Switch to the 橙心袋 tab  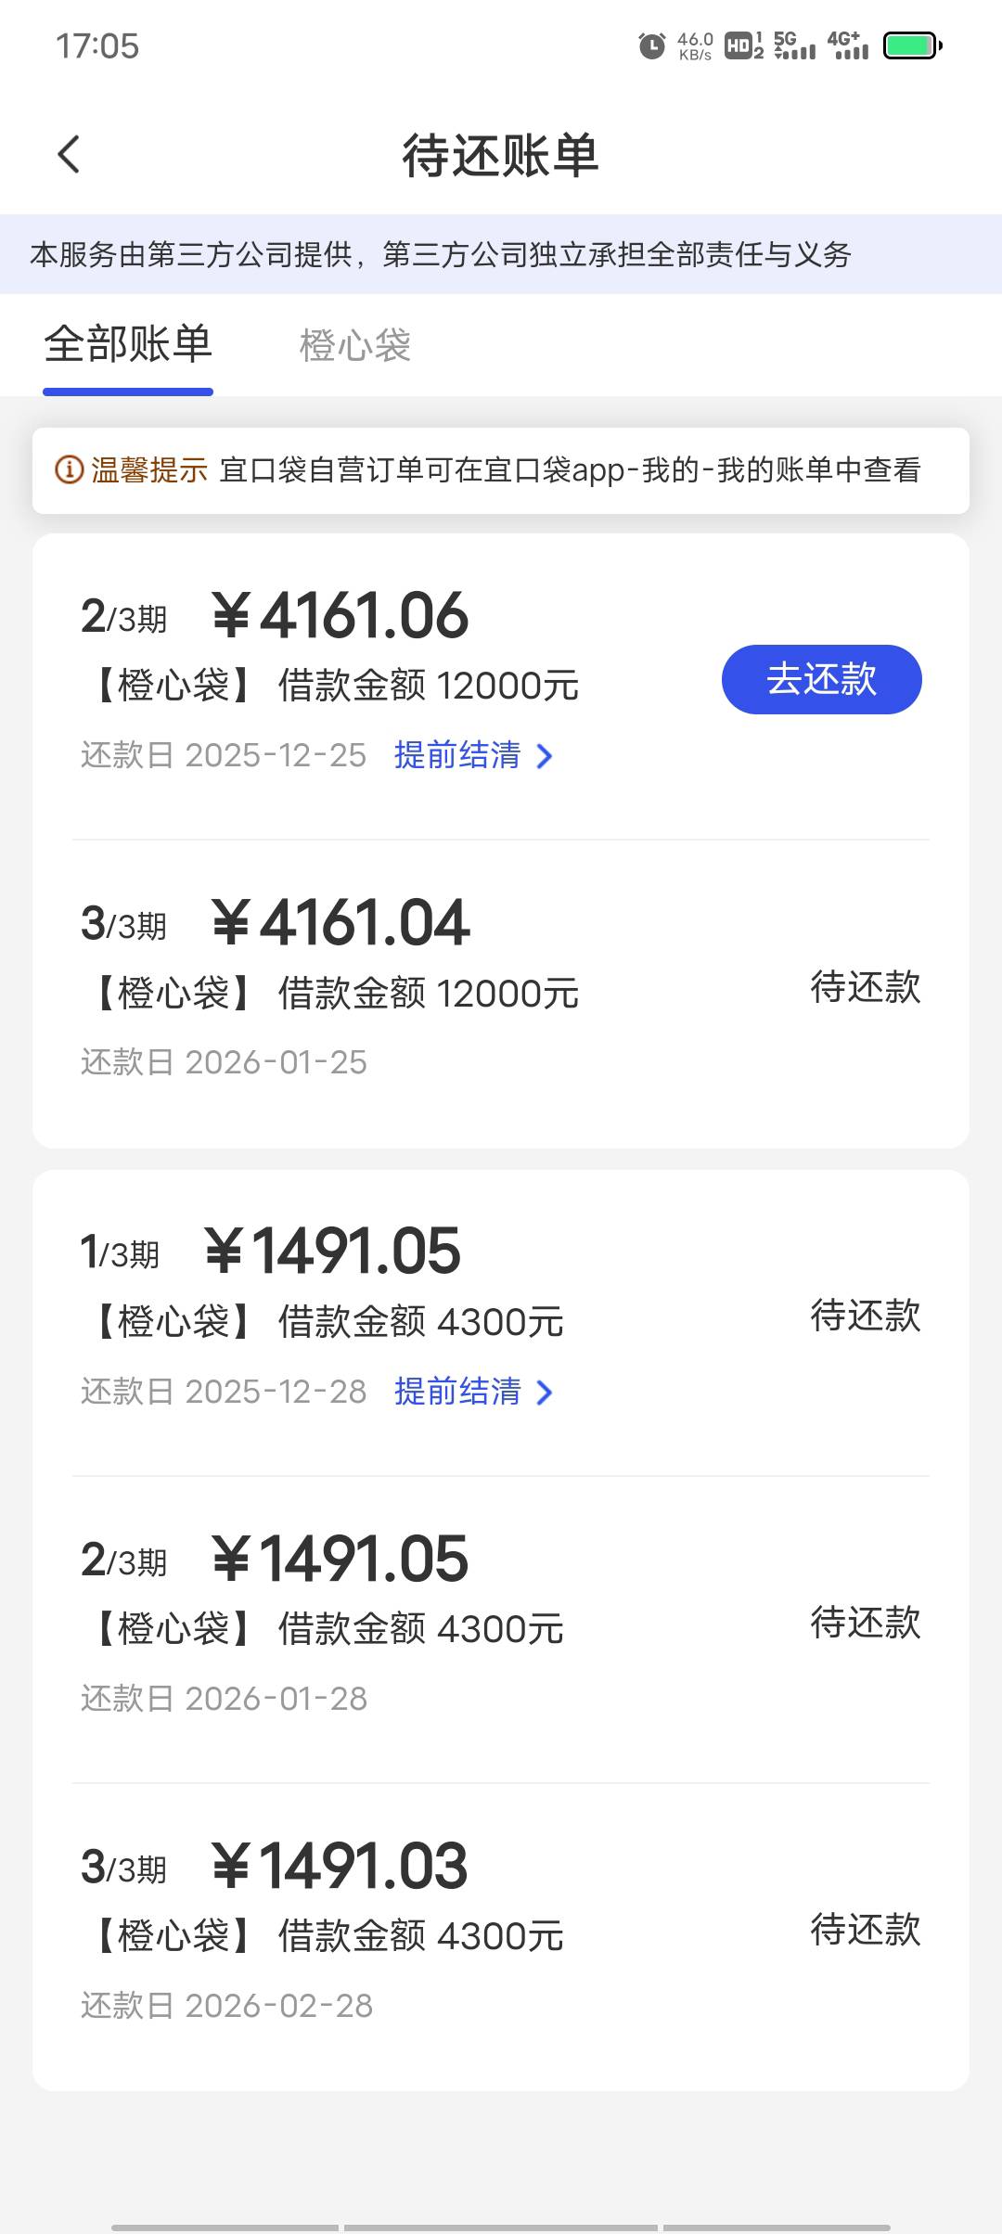[x=354, y=345]
